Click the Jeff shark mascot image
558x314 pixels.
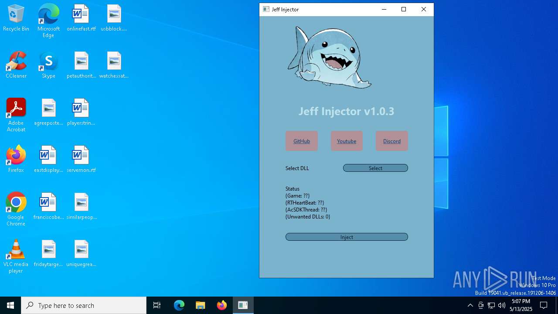click(330, 57)
